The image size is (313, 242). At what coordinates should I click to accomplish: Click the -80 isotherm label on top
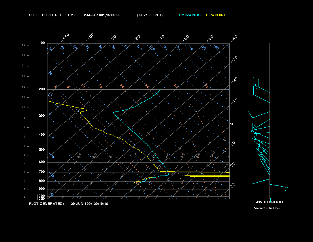(x=137, y=38)
